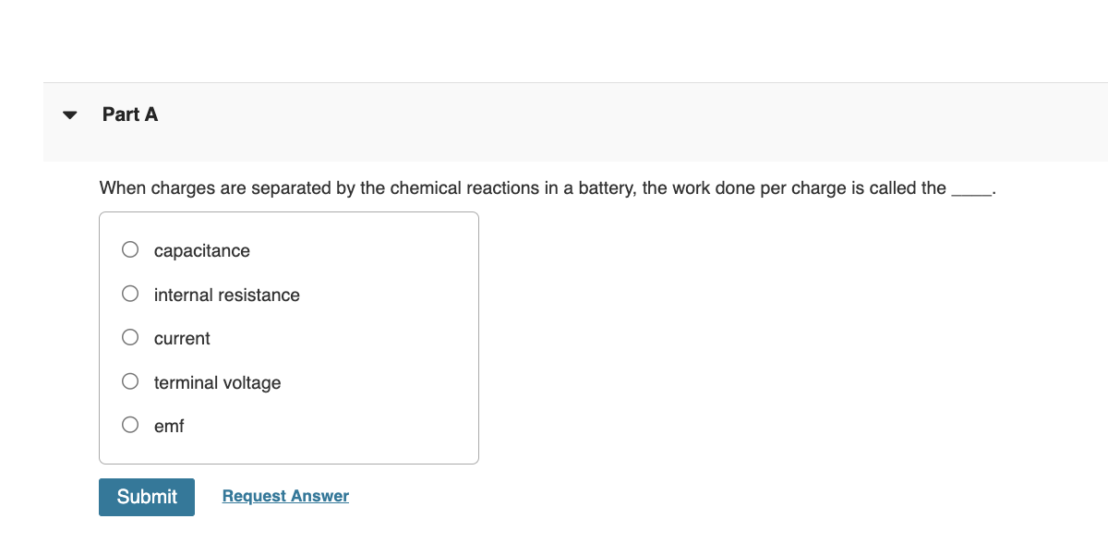Click Request Answer to reveal the solution
Viewport: 1108px width, 543px height.
[x=284, y=496]
